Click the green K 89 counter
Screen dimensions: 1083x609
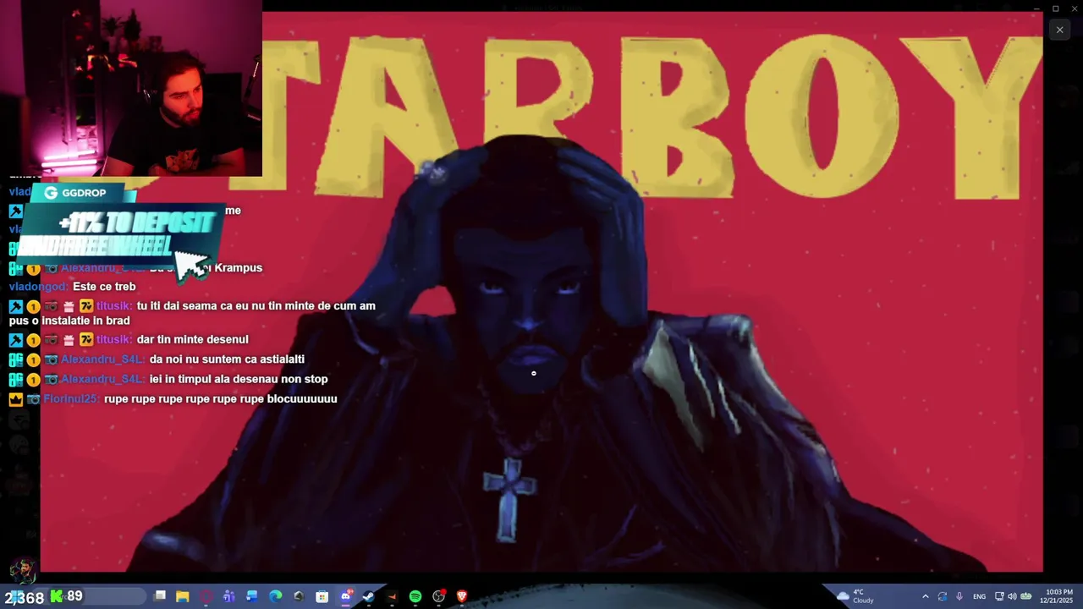66,596
